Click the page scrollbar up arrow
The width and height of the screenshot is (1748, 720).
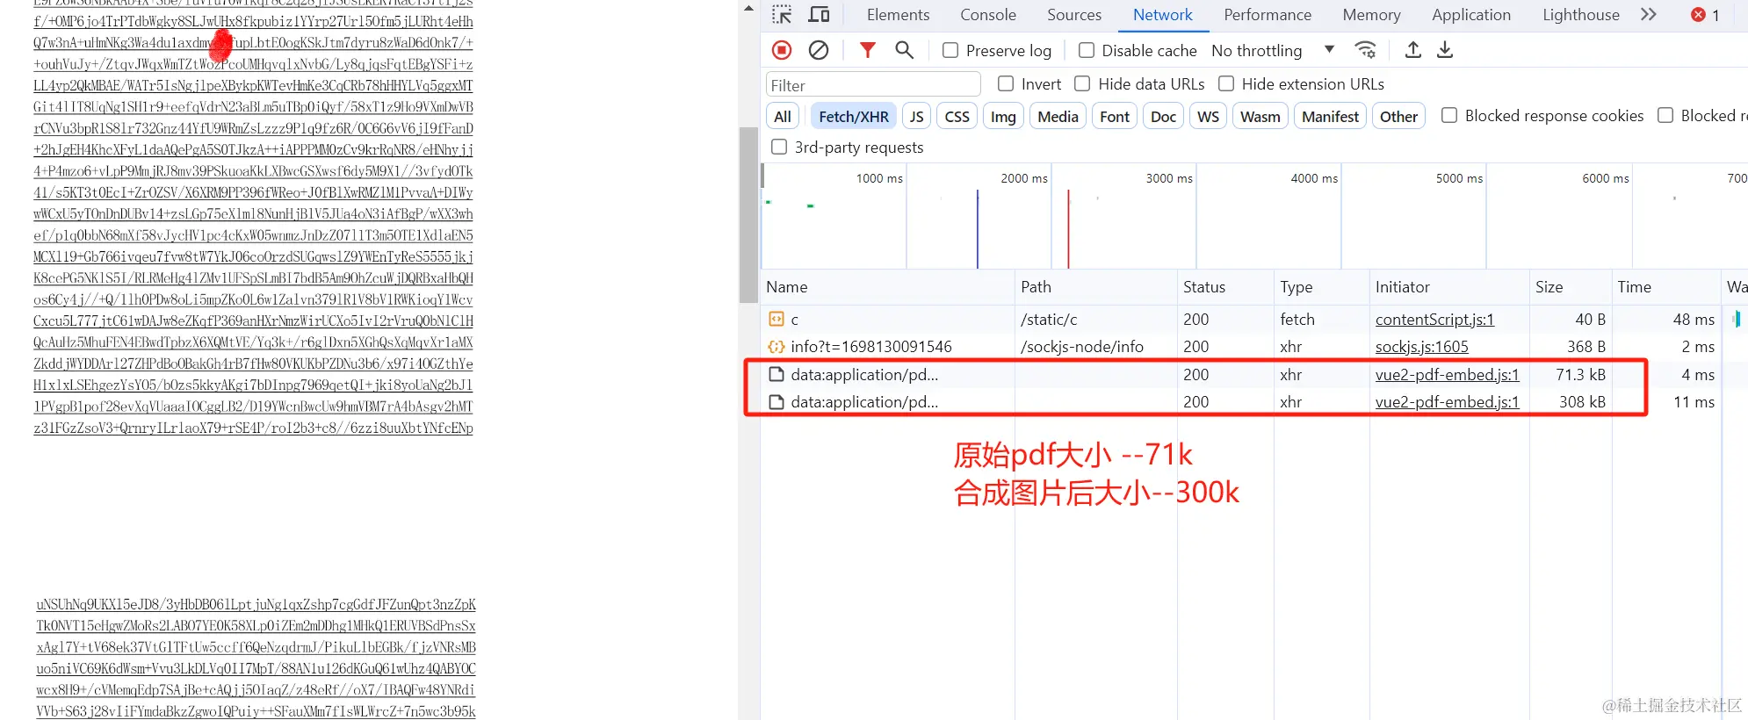pyautogui.click(x=748, y=8)
